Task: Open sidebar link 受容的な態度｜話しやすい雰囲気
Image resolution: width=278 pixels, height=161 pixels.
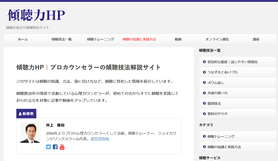Action: pos(238,62)
